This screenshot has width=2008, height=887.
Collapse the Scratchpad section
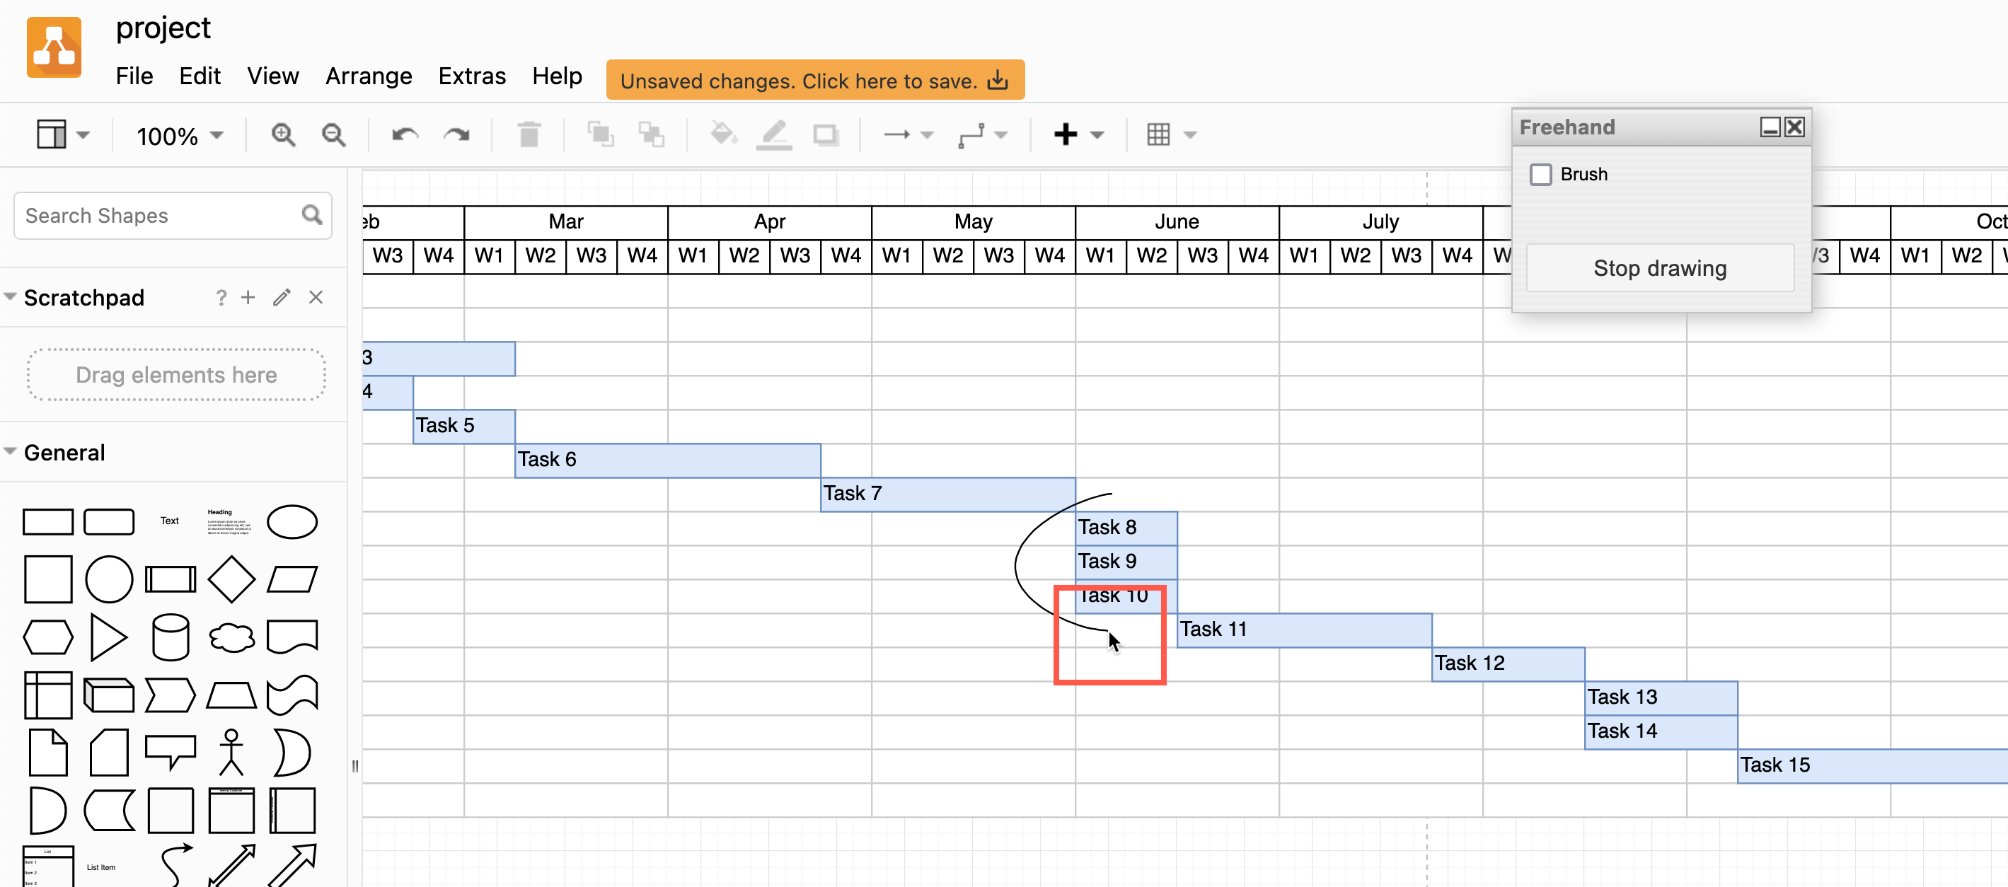[11, 297]
